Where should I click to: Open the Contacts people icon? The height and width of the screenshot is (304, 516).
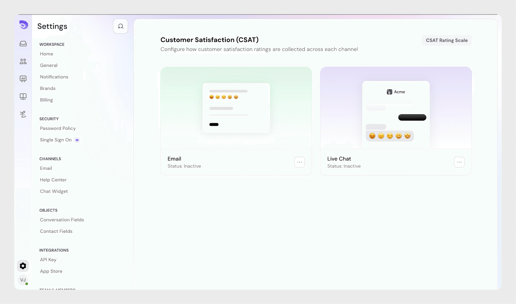[23, 61]
